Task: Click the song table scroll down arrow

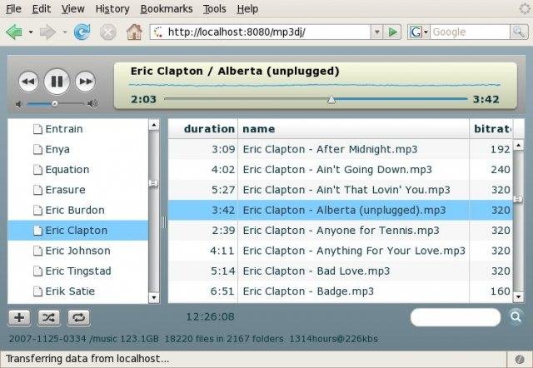Action: [x=518, y=297]
